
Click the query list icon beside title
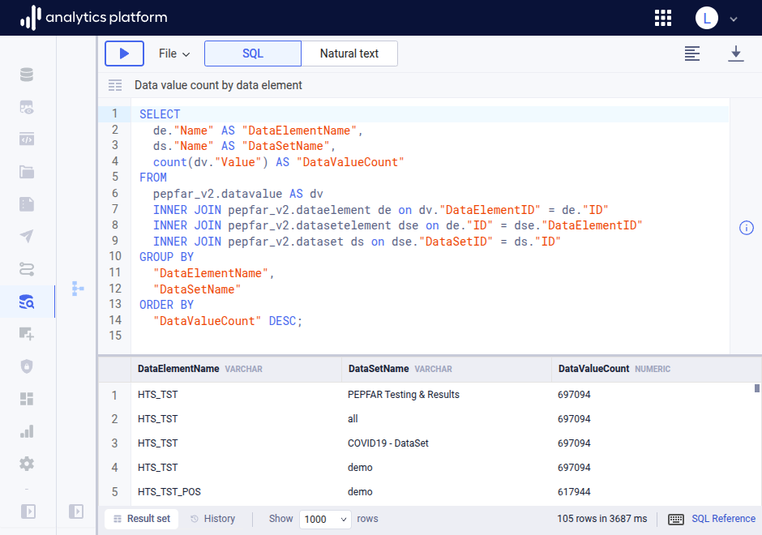[115, 86]
